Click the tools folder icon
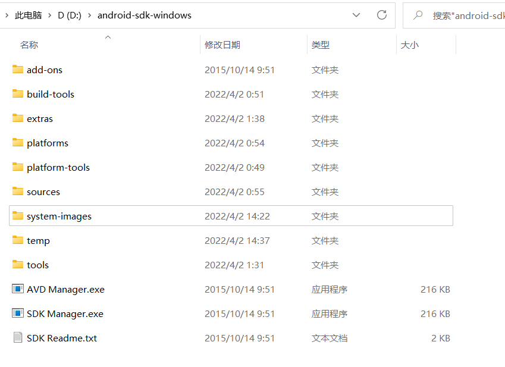 pyautogui.click(x=18, y=264)
